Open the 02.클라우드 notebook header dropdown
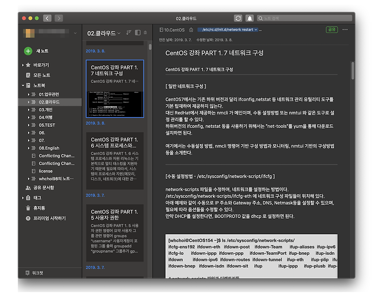The height and width of the screenshot is (302, 373). click(x=119, y=33)
